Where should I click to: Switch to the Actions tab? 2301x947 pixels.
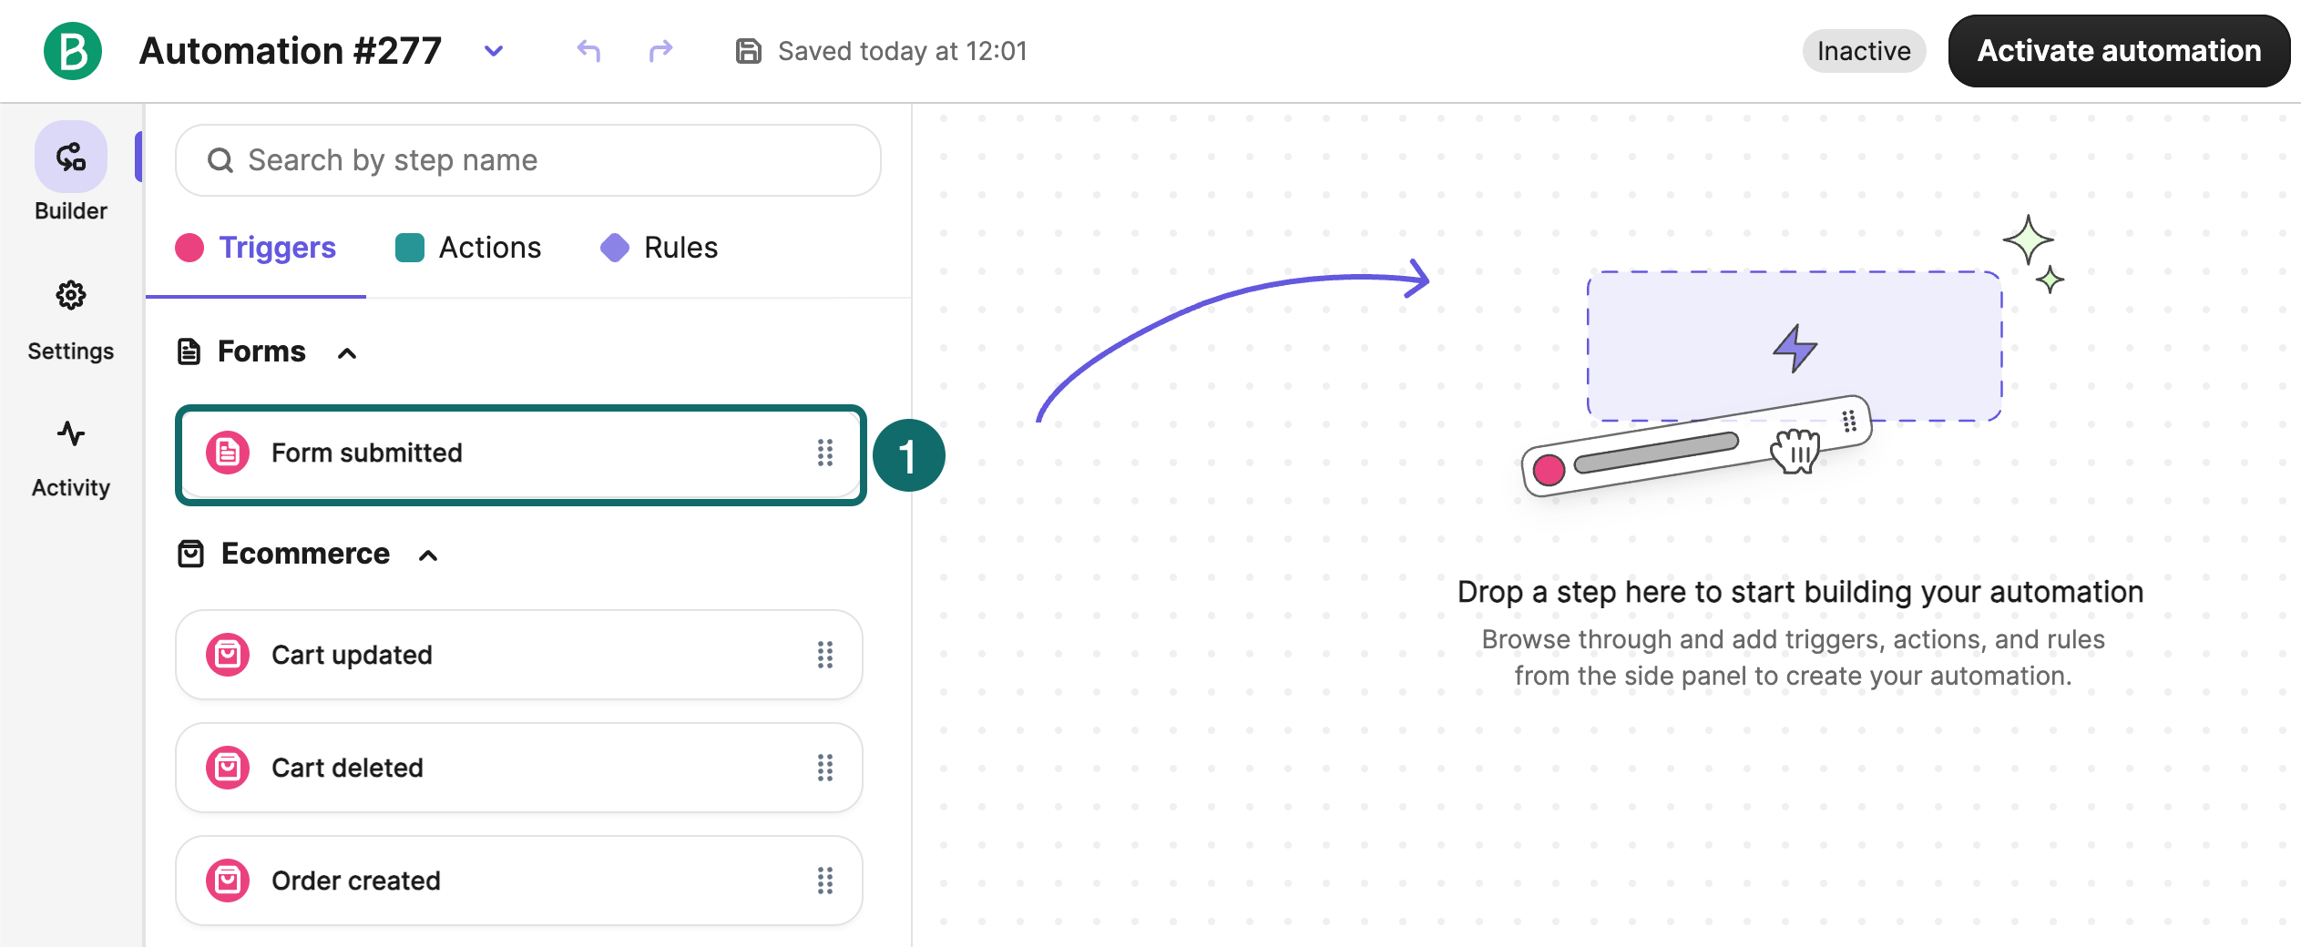pyautogui.click(x=468, y=248)
